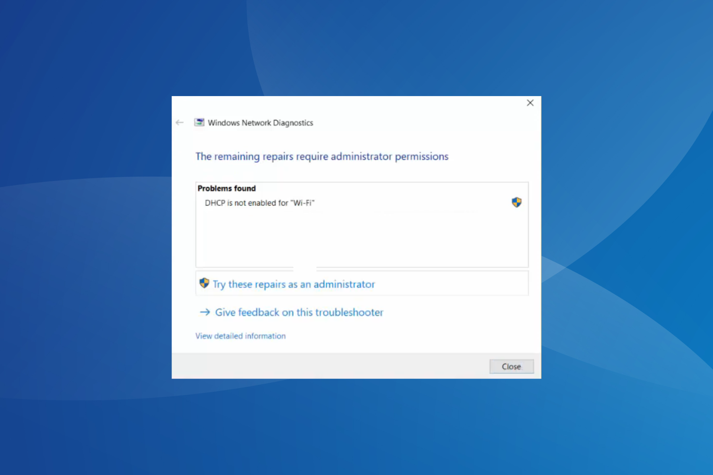Click the Close button

point(511,366)
